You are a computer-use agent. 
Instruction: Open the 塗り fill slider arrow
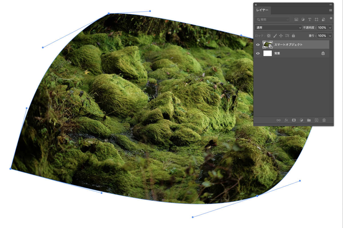(x=330, y=36)
